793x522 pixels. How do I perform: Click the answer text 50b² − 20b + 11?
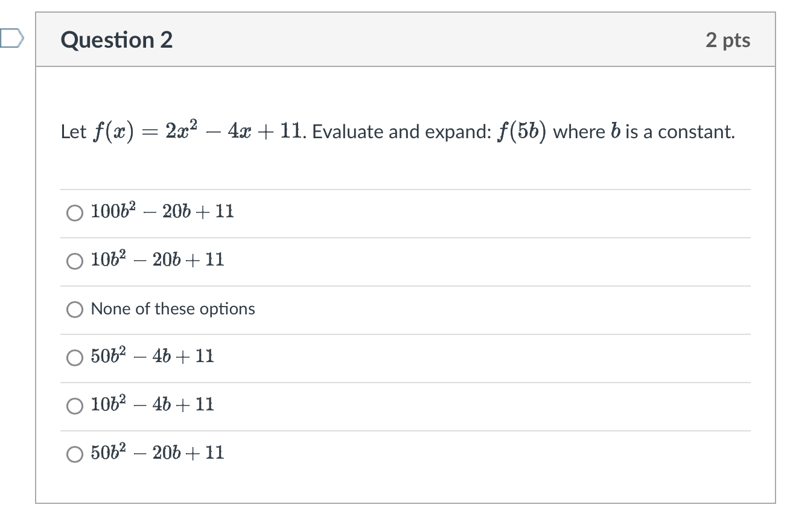156,453
